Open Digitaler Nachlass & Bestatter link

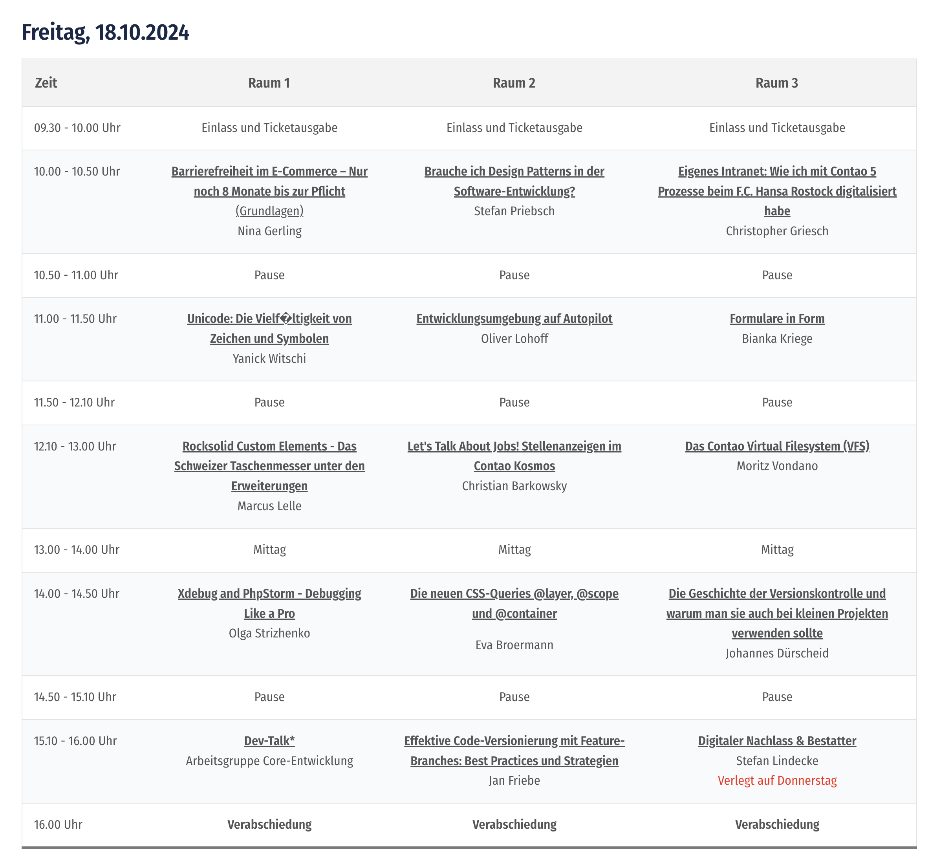(777, 741)
